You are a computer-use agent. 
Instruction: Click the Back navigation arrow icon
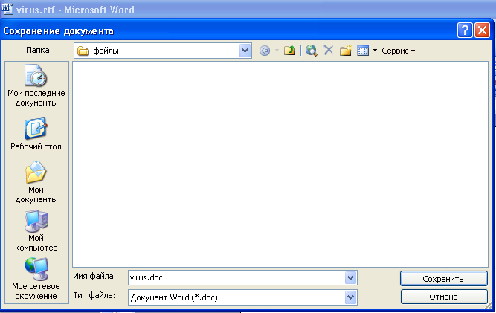pos(265,51)
